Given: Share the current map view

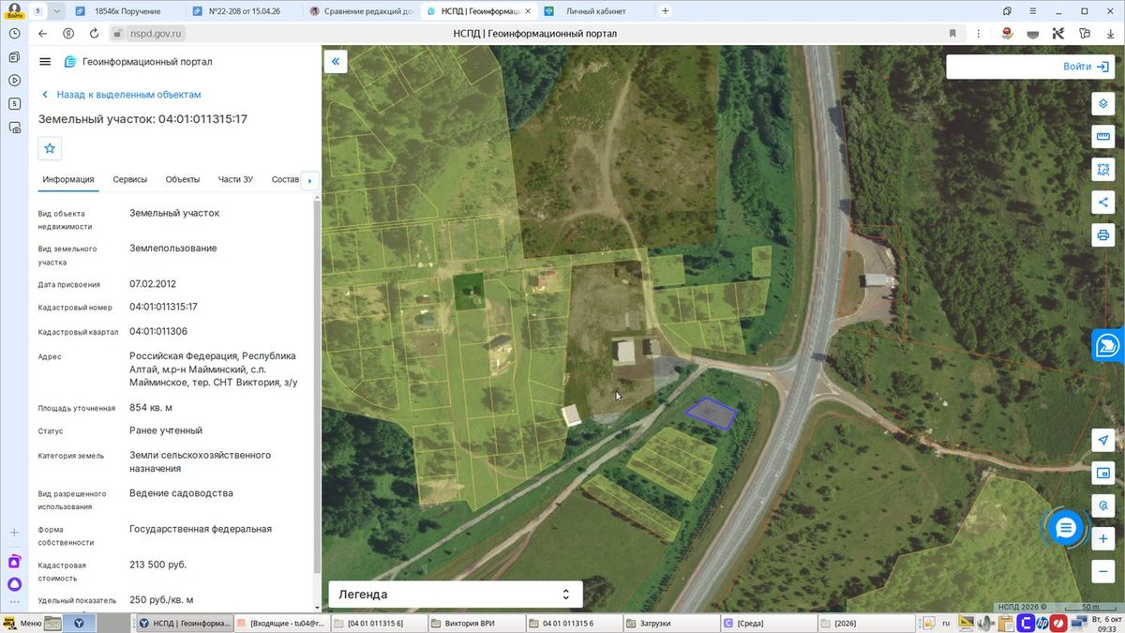Looking at the screenshot, I should 1102,202.
